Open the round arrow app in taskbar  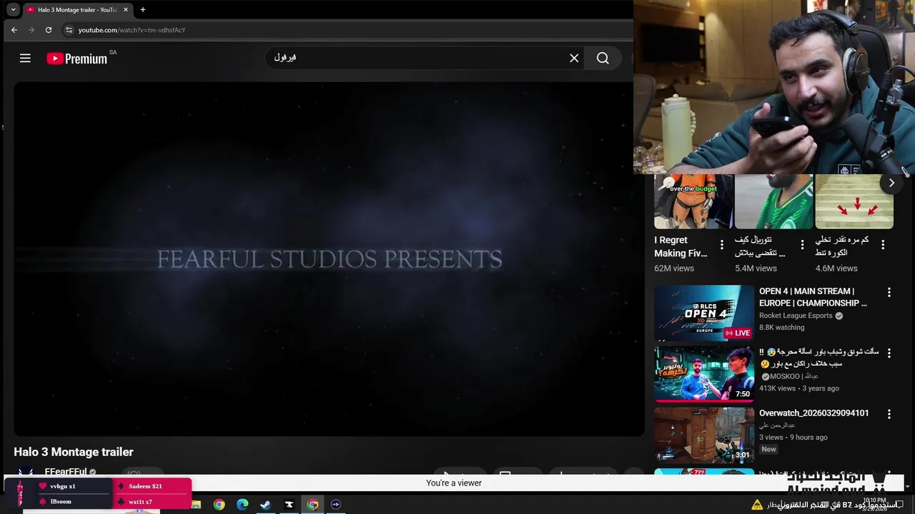tap(336, 505)
